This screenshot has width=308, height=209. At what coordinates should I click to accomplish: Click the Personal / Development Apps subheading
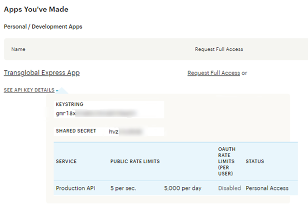click(x=43, y=26)
